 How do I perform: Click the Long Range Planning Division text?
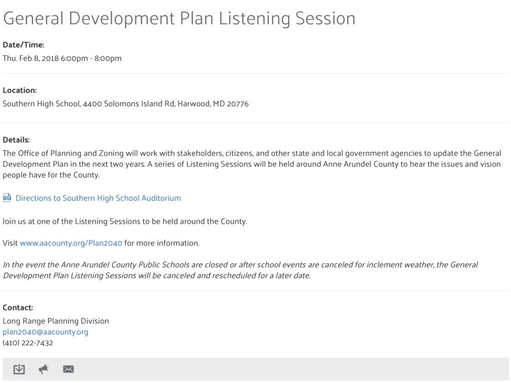coord(55,321)
